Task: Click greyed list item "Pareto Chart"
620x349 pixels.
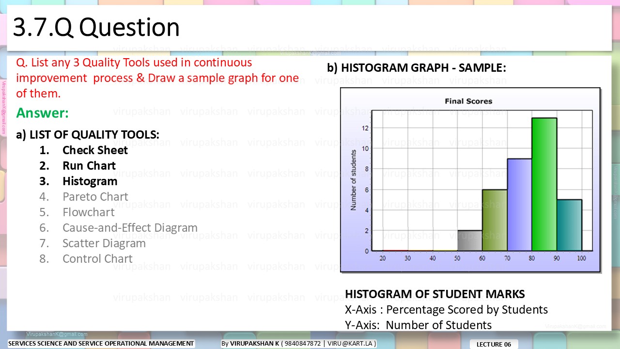Action: click(x=95, y=197)
